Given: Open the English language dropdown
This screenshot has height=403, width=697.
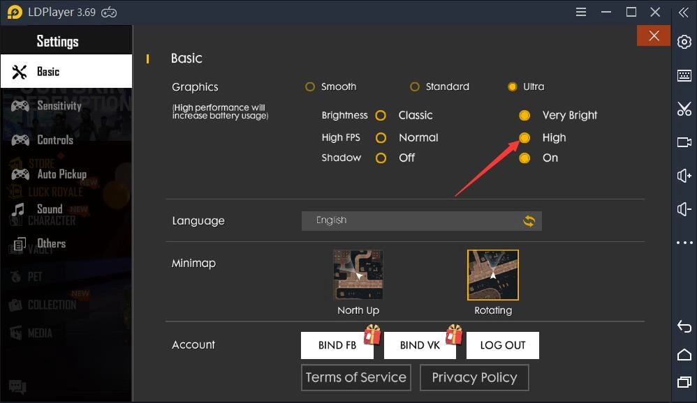Looking at the screenshot, I should point(421,221).
